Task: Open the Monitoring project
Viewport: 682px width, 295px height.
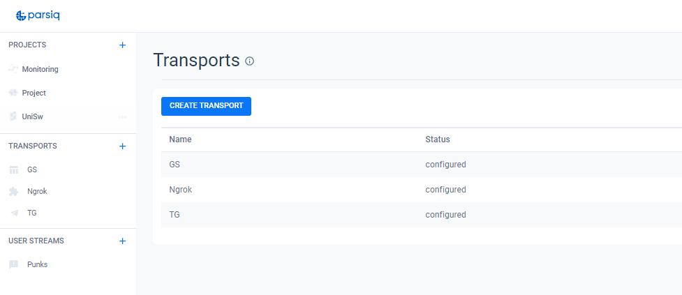Action: pyautogui.click(x=40, y=70)
